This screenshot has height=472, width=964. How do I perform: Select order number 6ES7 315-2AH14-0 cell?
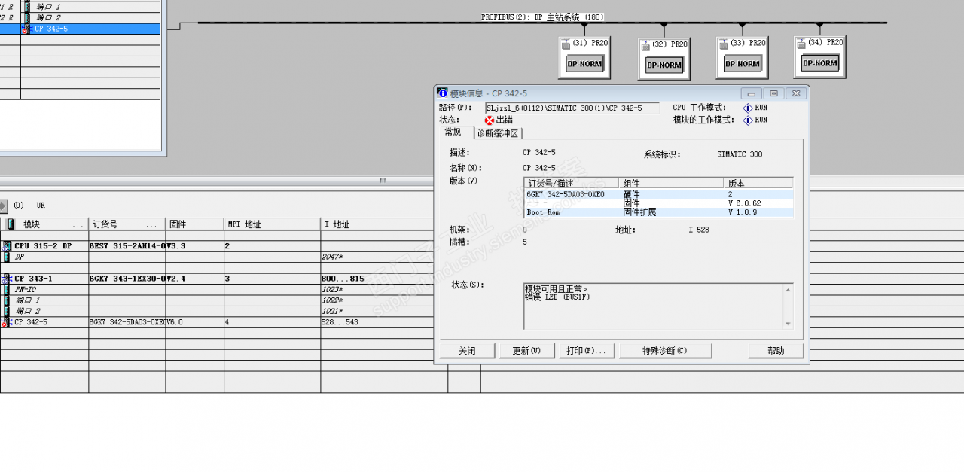pos(127,246)
